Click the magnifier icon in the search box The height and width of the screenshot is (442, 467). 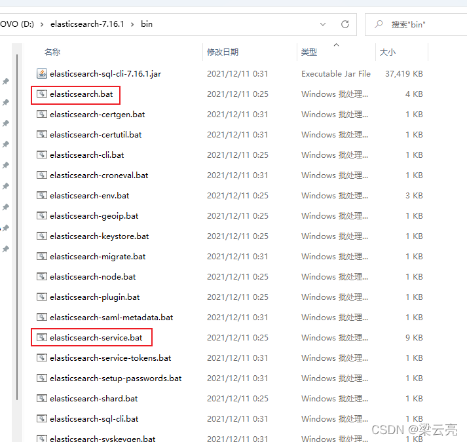pyautogui.click(x=379, y=24)
